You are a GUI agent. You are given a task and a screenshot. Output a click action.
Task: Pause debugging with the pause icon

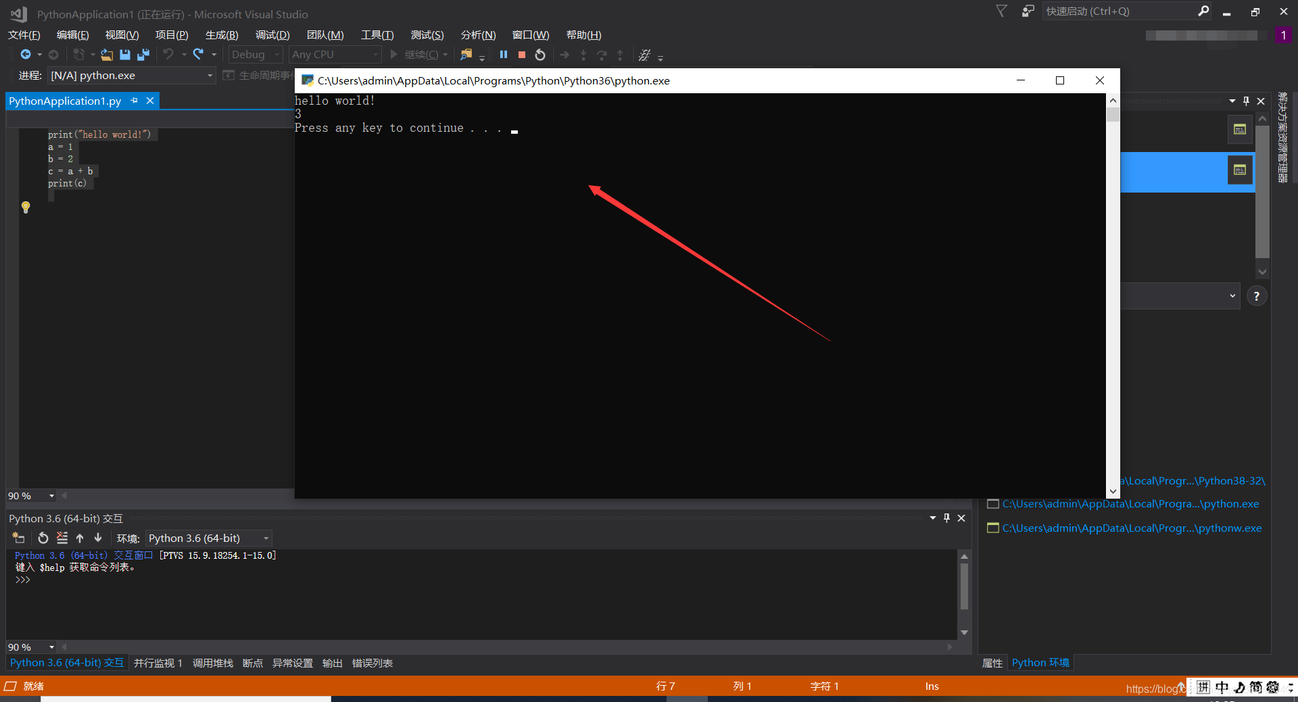[504, 55]
